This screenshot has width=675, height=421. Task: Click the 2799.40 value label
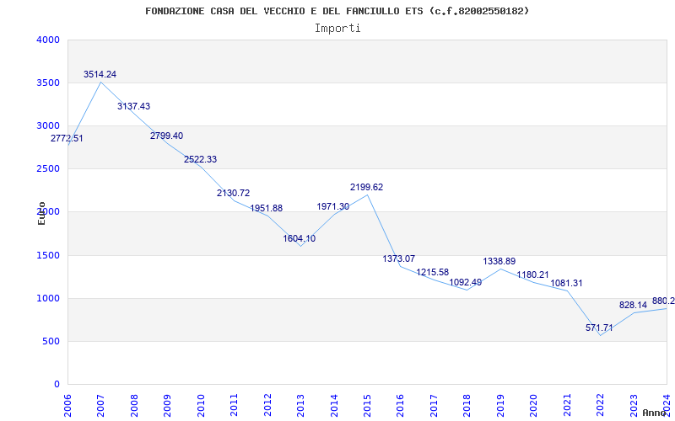tap(166, 136)
